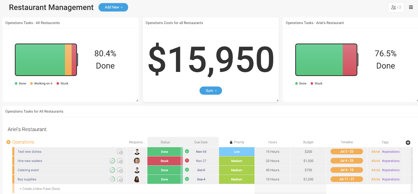Click the #operations tag on Catering event
This screenshot has width=418, height=194.
(x=391, y=170)
